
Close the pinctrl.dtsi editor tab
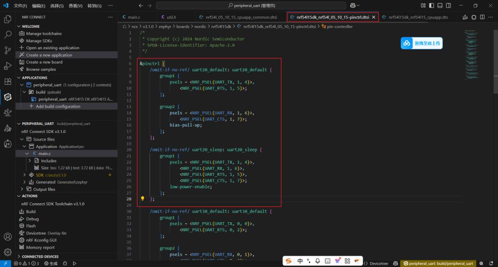click(373, 17)
